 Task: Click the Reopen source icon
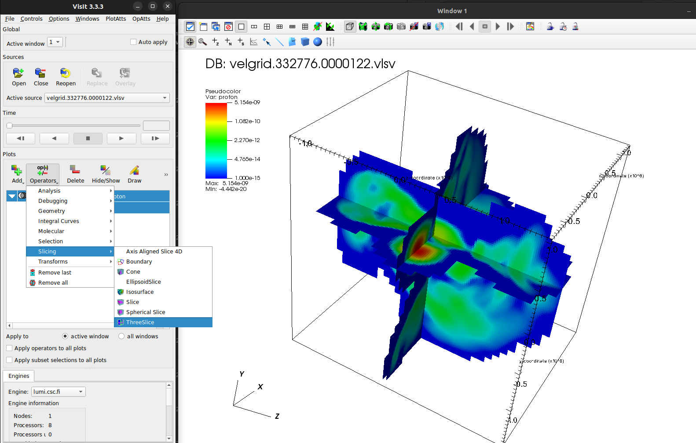(x=66, y=77)
